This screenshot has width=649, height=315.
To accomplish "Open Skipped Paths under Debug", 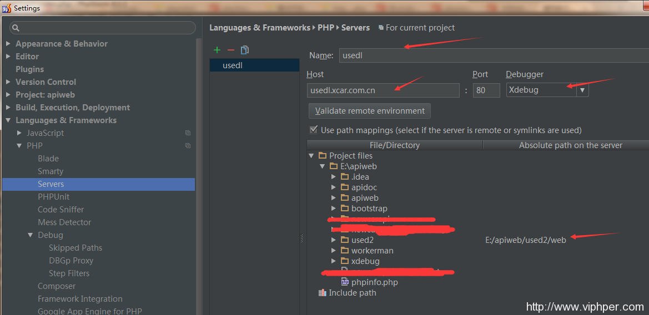I will click(x=76, y=247).
